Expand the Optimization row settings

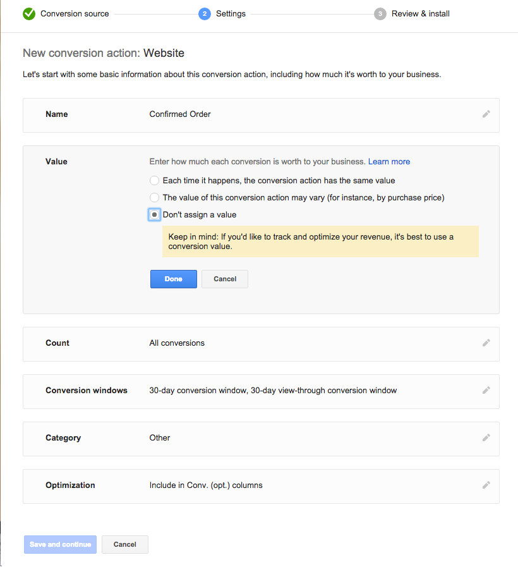pos(261,486)
